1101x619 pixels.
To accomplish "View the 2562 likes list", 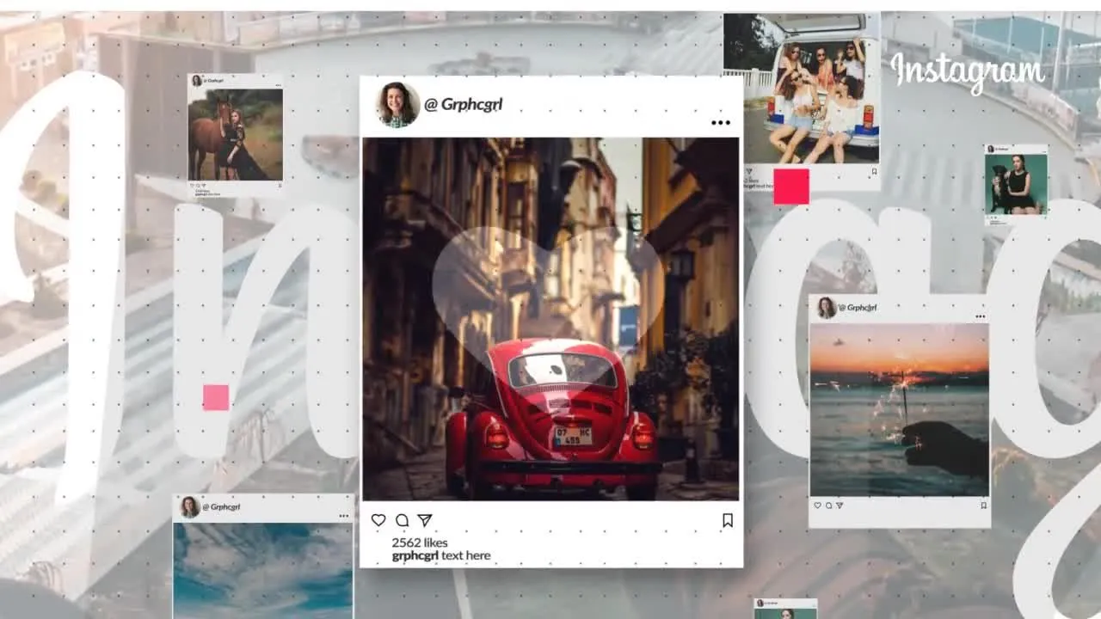I will click(420, 542).
